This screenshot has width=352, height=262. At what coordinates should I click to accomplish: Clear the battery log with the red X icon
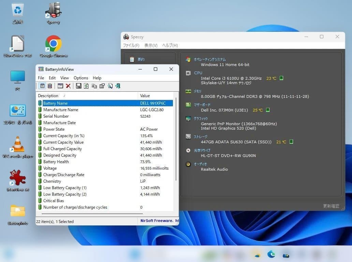point(68,86)
